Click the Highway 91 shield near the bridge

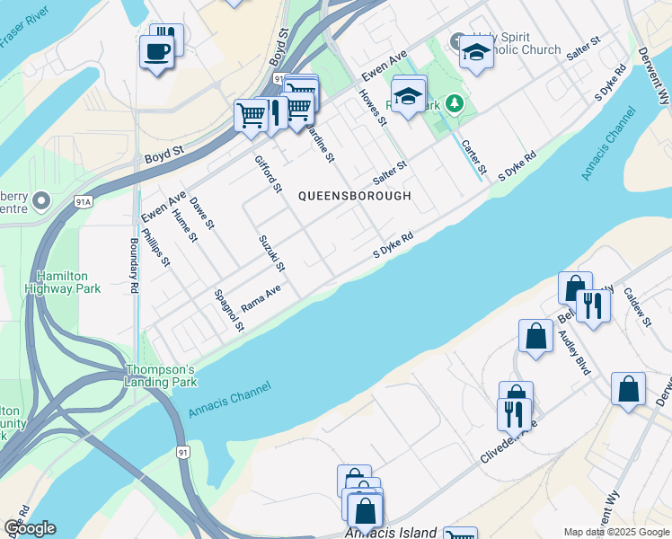(183, 452)
